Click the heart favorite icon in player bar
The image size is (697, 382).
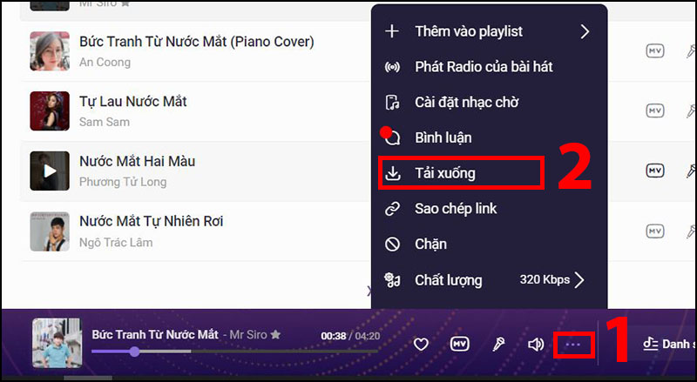click(421, 344)
